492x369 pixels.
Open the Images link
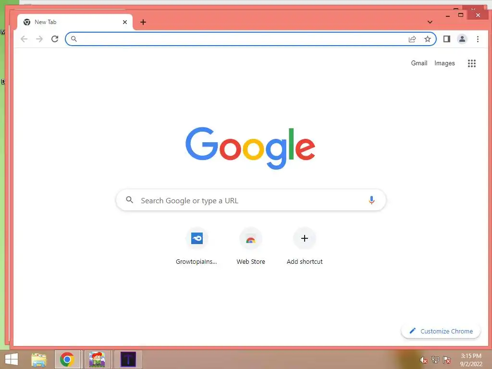point(444,63)
